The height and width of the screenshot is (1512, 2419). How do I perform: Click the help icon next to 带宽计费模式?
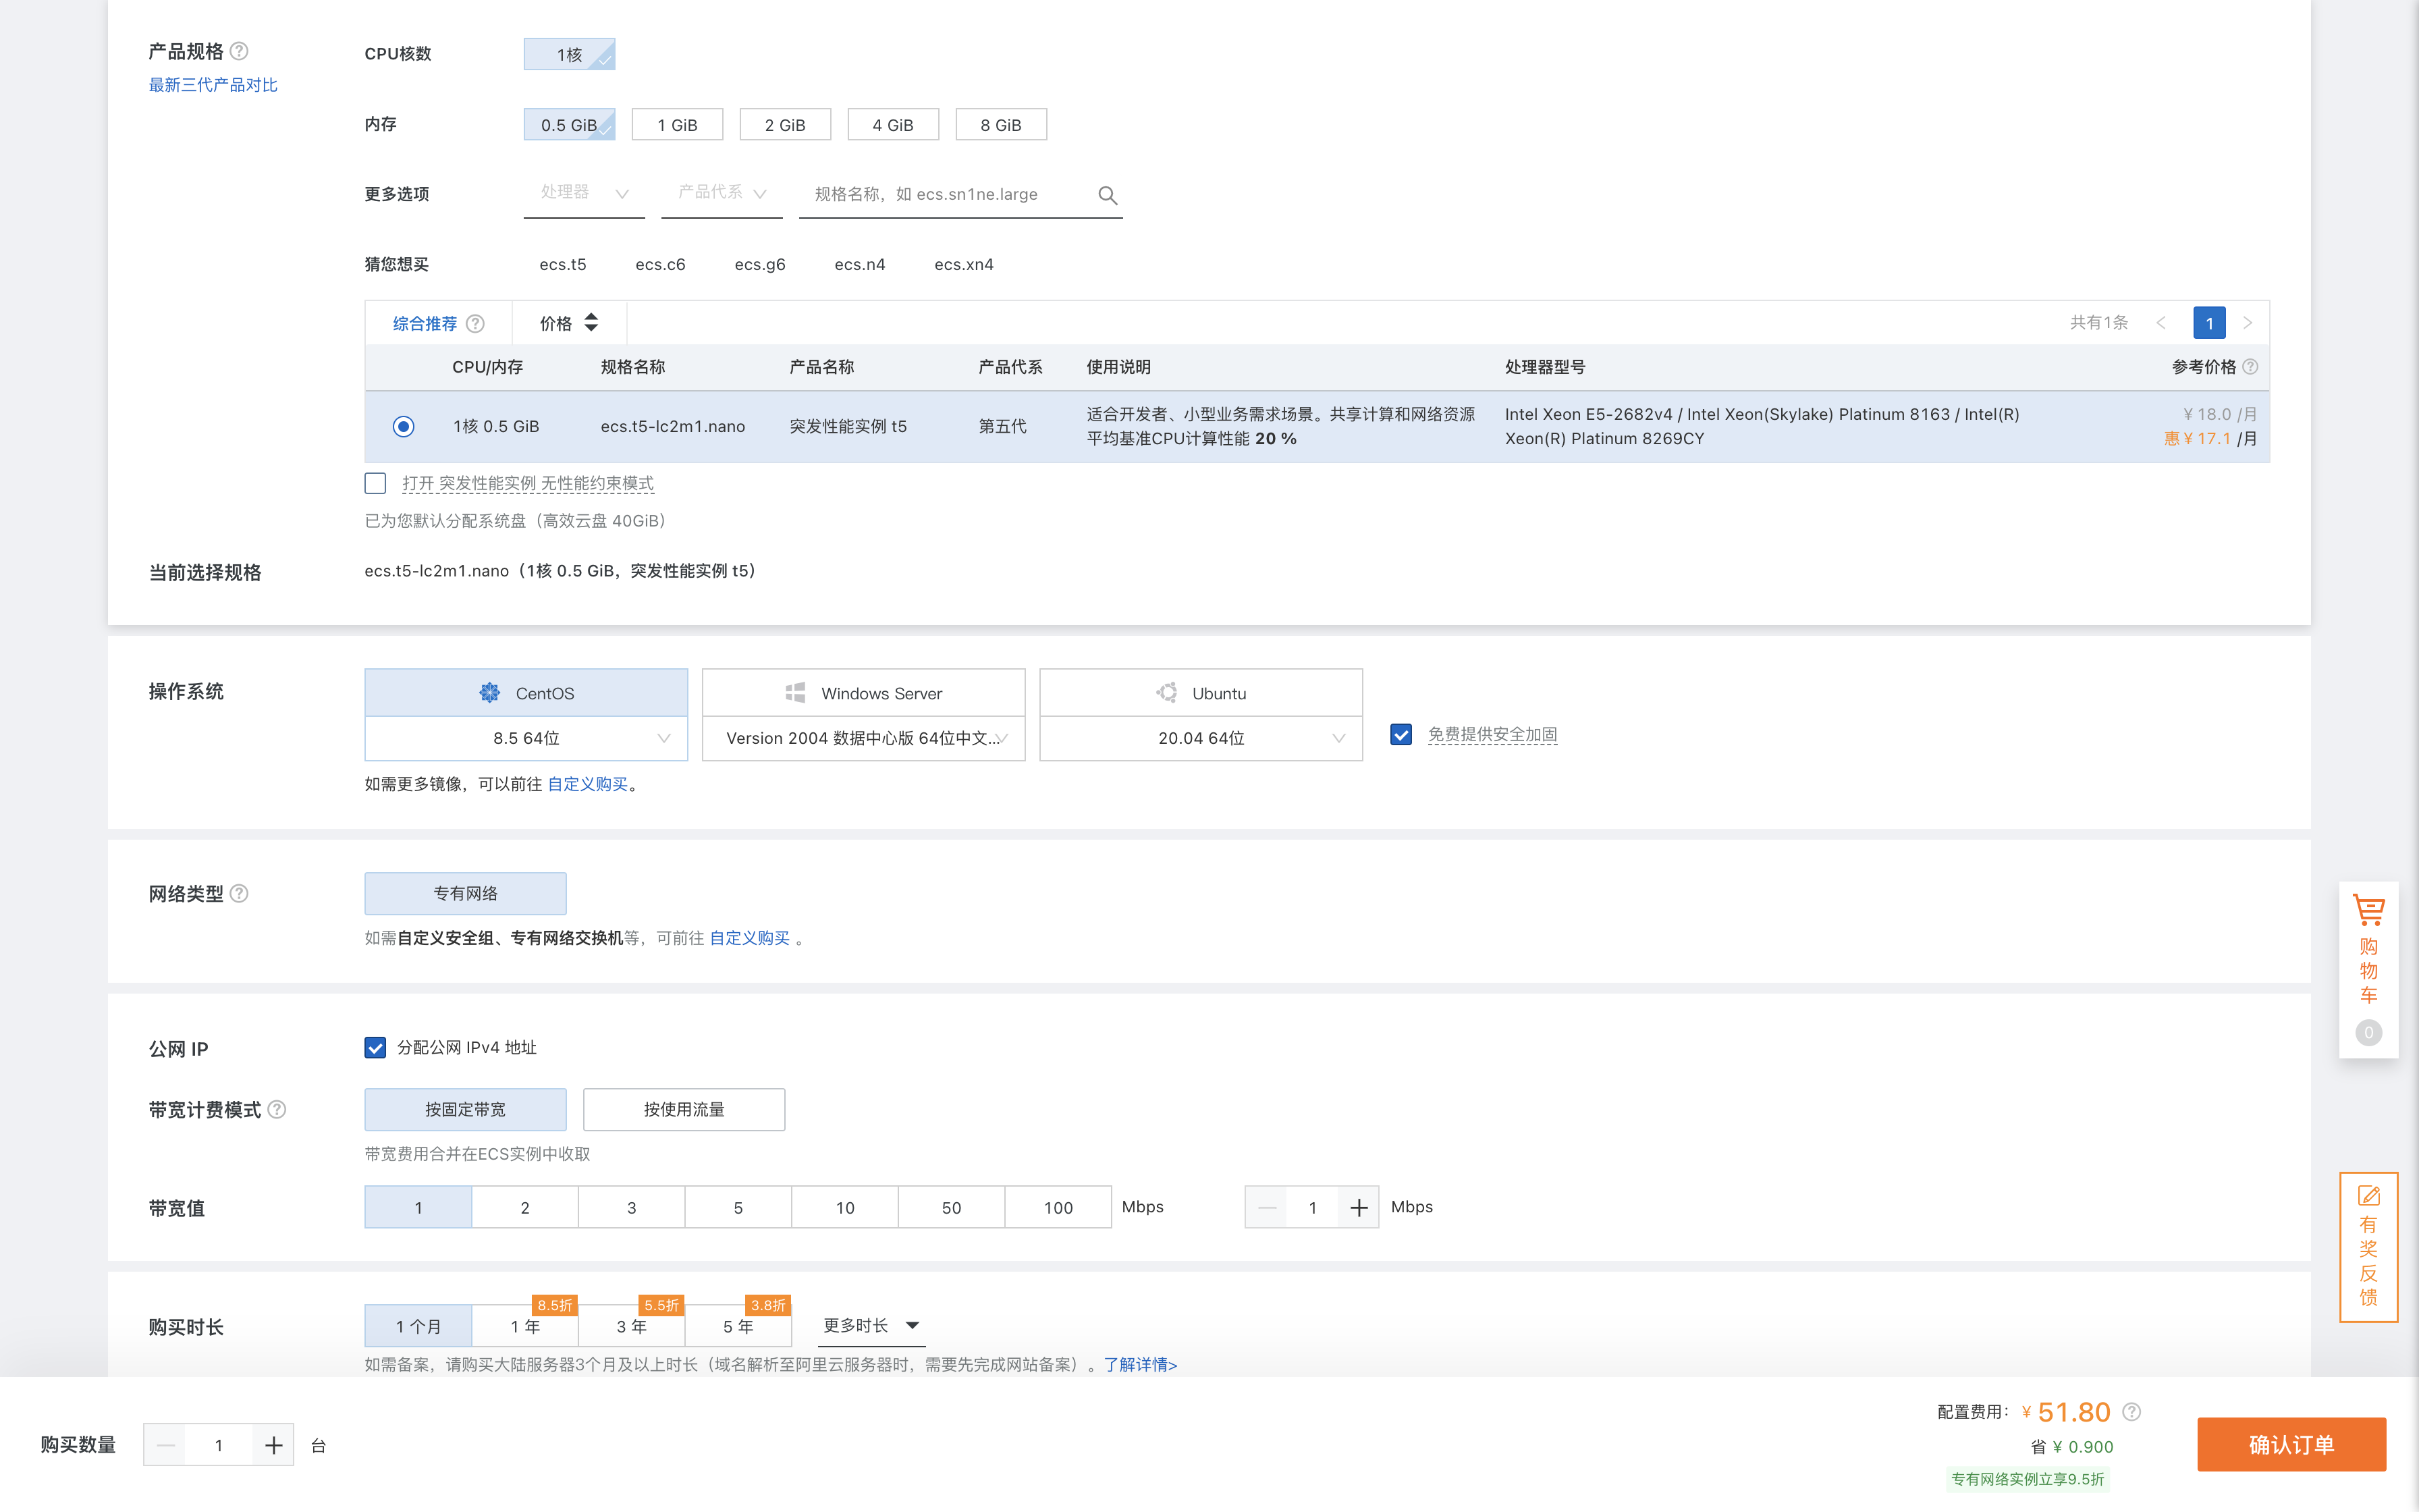tap(277, 1109)
